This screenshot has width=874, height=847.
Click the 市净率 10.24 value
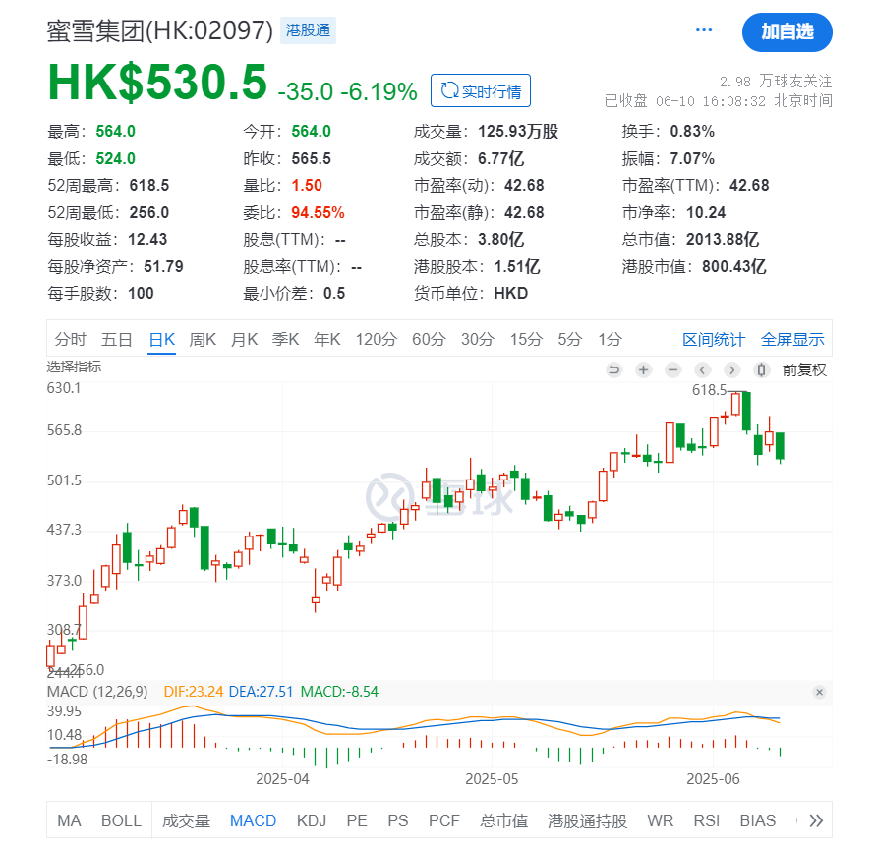[706, 213]
